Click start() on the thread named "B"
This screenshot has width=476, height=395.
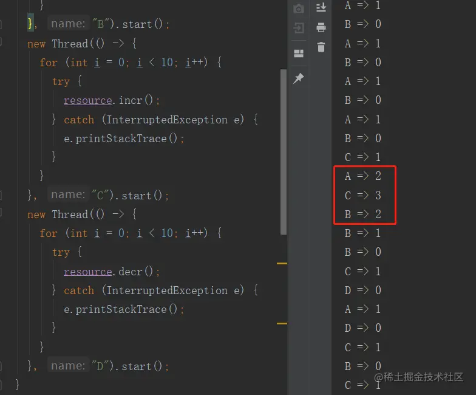(142, 24)
